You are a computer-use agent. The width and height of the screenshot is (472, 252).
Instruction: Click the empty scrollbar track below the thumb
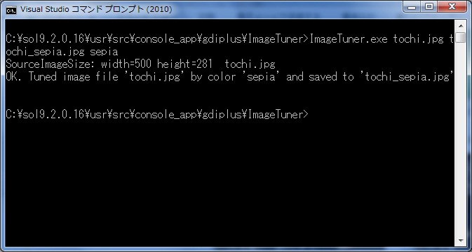(461, 138)
